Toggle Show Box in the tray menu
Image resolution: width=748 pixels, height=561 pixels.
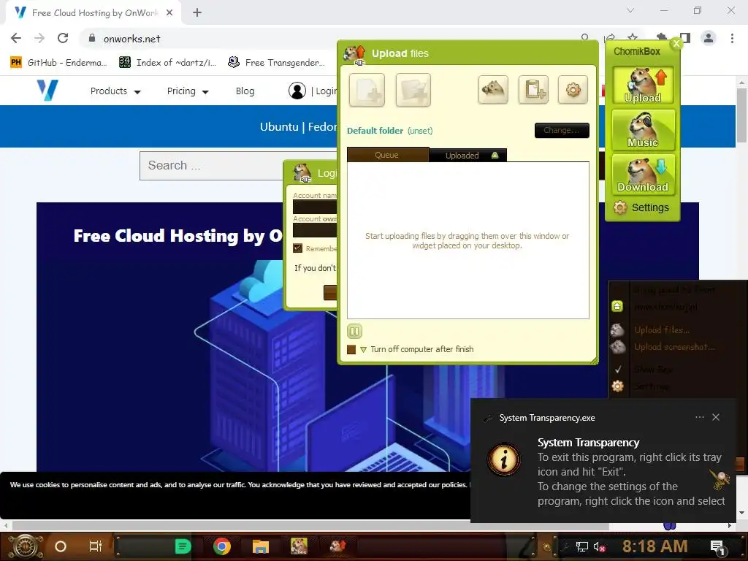coord(652,369)
